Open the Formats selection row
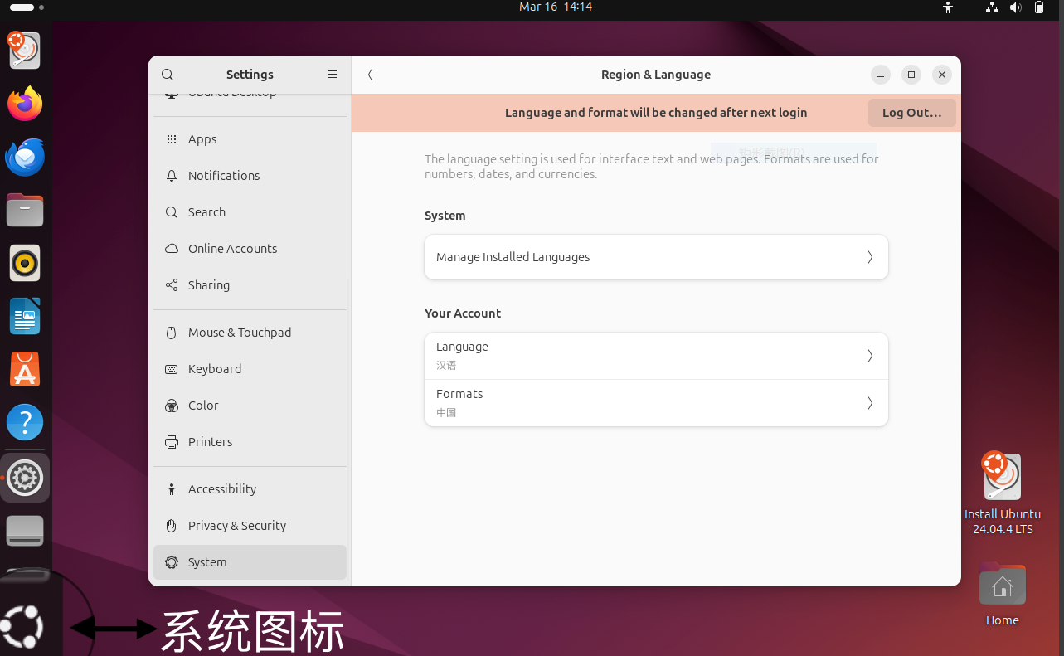This screenshot has height=656, width=1064. pyautogui.click(x=656, y=403)
